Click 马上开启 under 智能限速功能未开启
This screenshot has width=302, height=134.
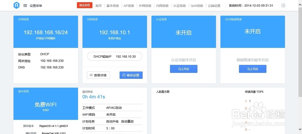point(252,69)
